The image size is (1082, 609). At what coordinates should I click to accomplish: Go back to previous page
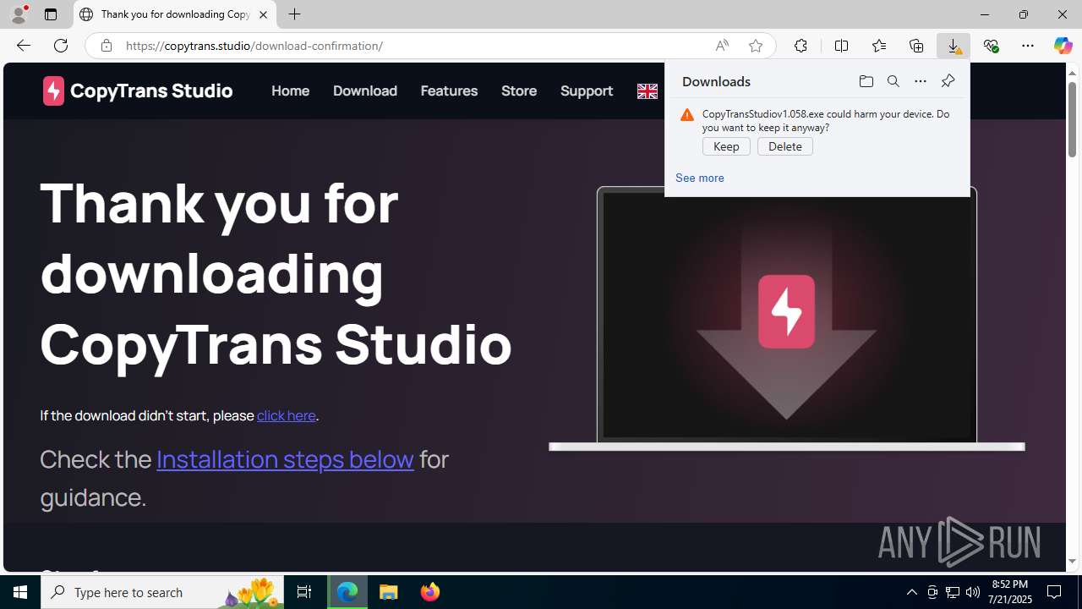[24, 46]
